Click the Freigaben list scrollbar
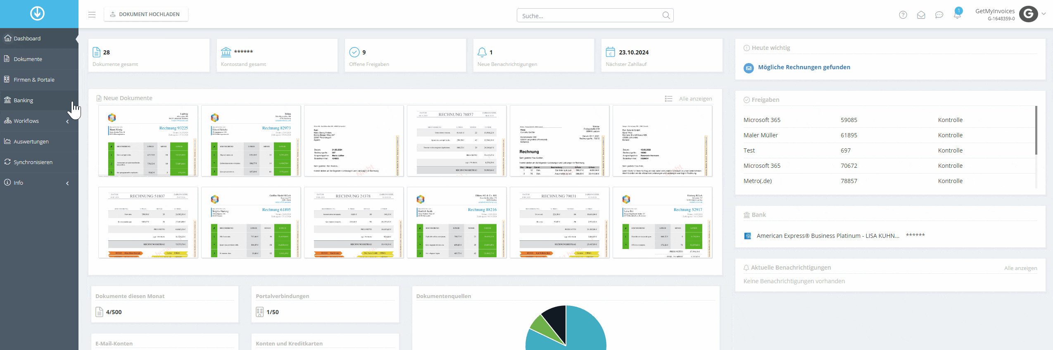 click(1036, 130)
